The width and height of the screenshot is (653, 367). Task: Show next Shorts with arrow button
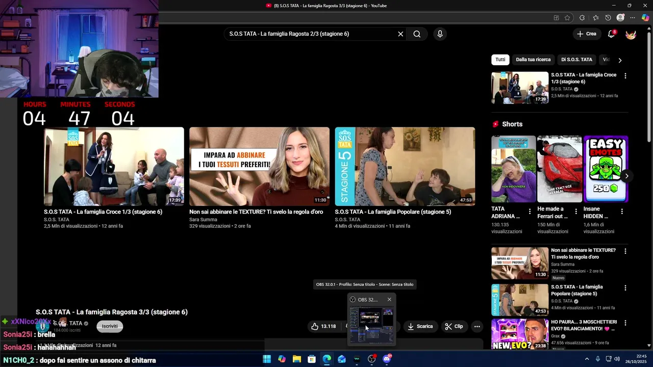click(x=626, y=176)
